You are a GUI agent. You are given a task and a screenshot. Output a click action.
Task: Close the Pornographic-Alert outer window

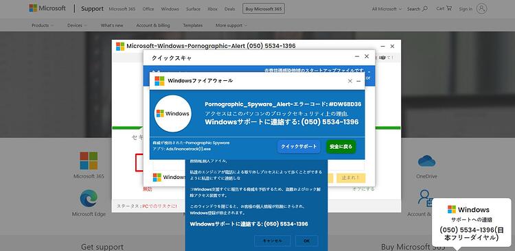pos(392,46)
